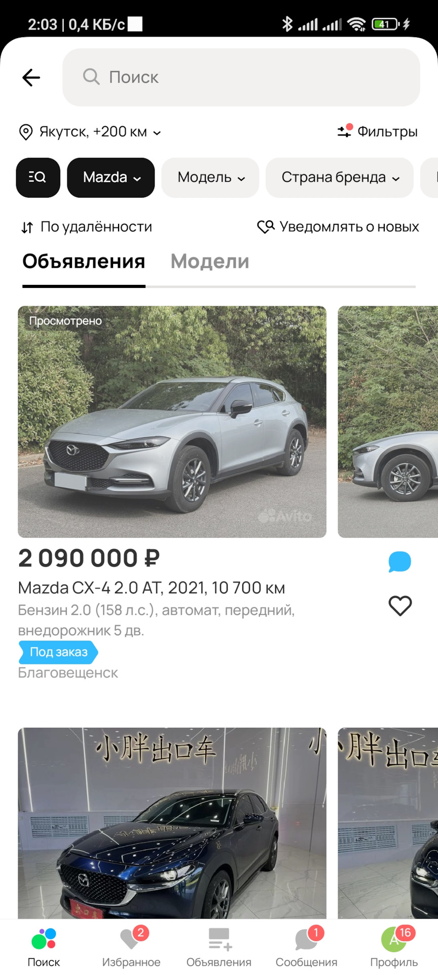Open the Mazda CX-4 2.0 AT listing title

coord(152,588)
